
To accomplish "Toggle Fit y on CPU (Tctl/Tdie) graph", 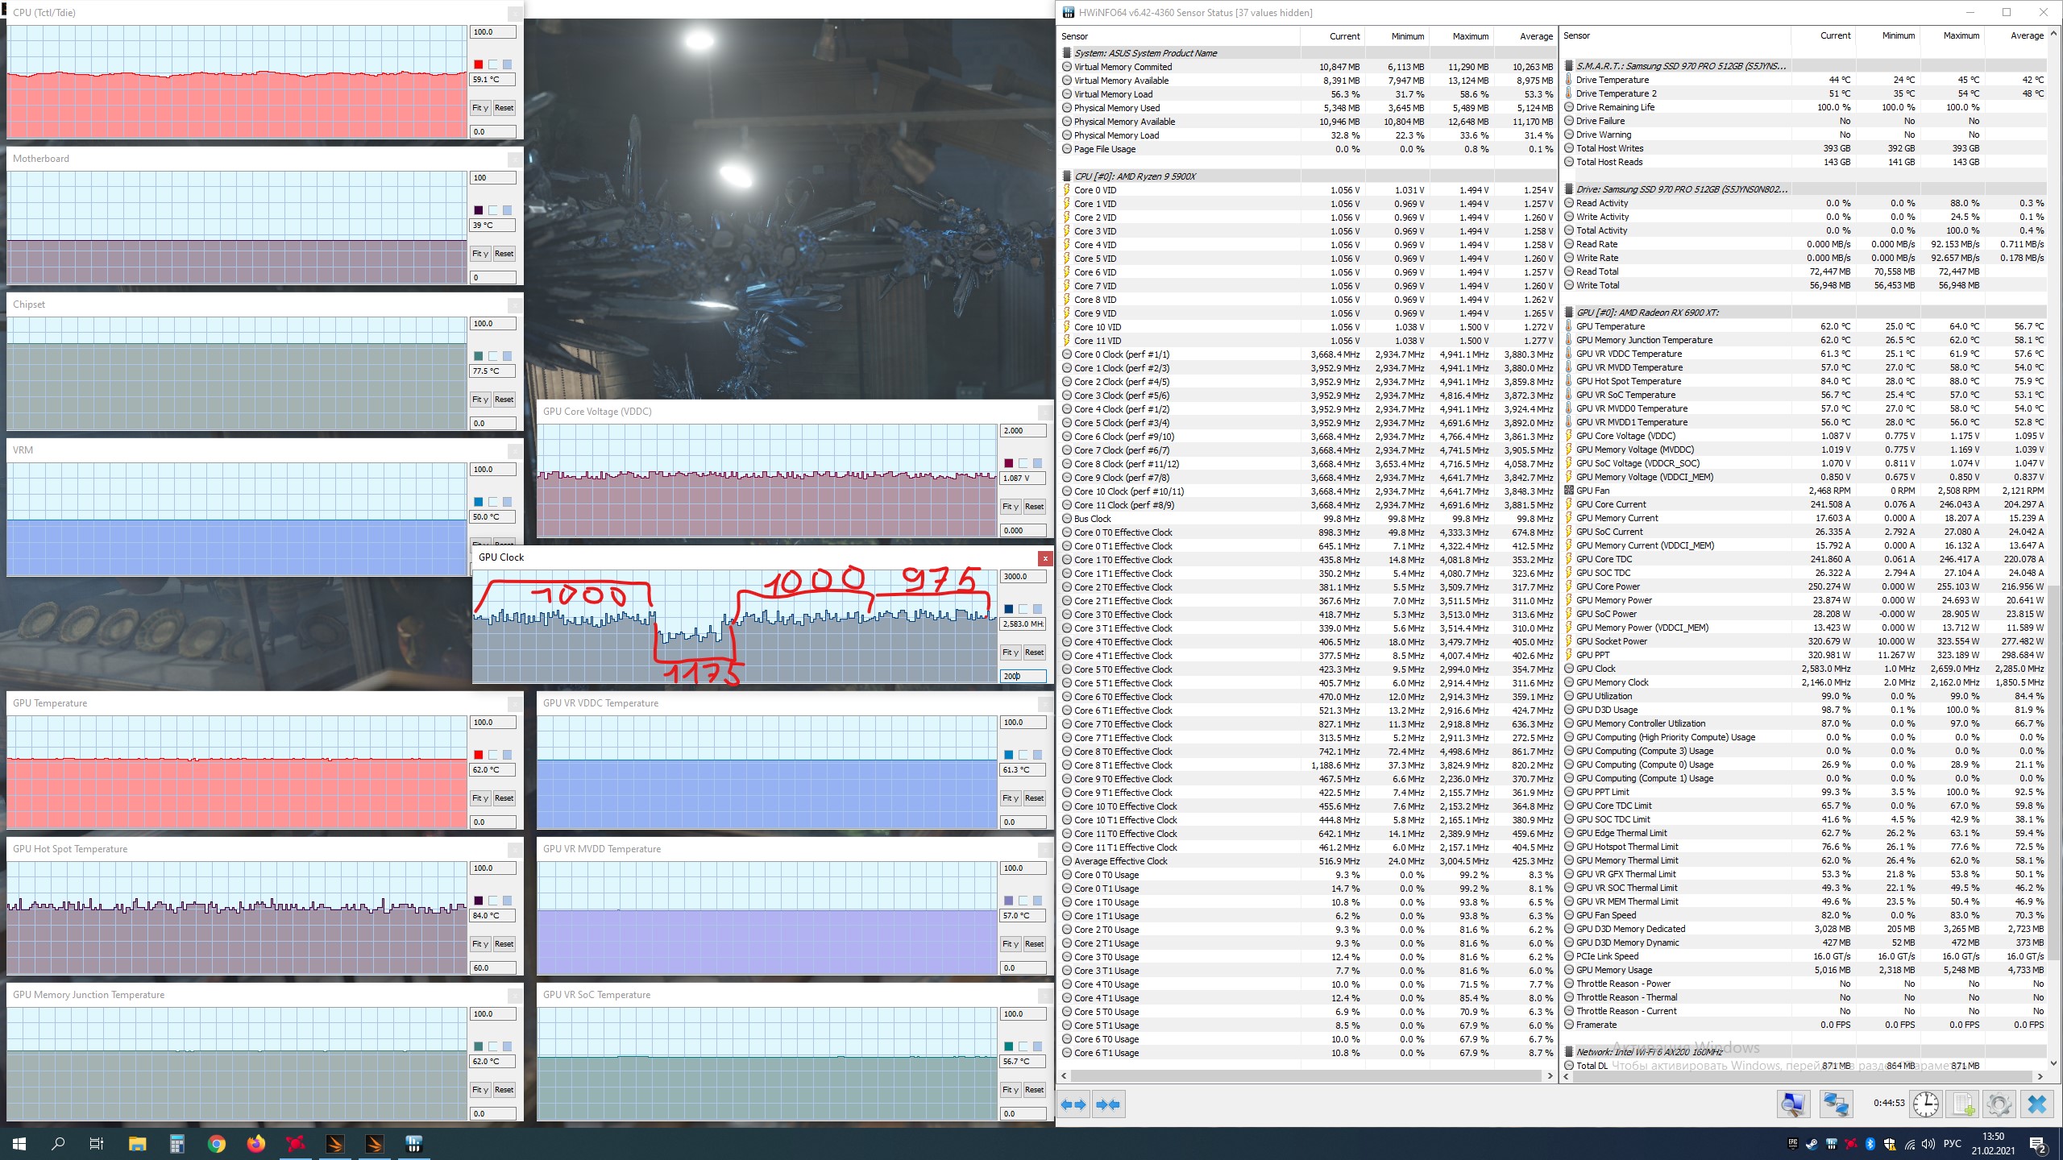I will point(480,108).
